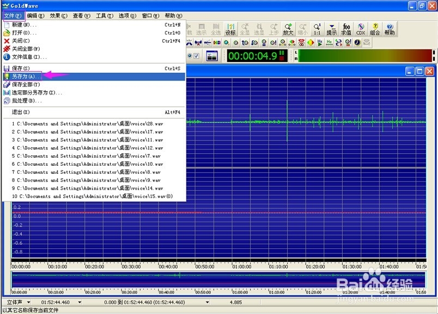Click the Hz with play arrow icon
Screen dimensions: 438x314
pyautogui.click(x=320, y=42)
